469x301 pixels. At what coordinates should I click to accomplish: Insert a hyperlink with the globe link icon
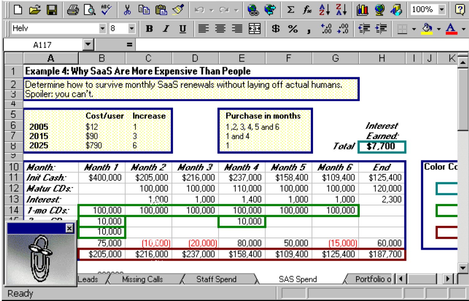(253, 10)
